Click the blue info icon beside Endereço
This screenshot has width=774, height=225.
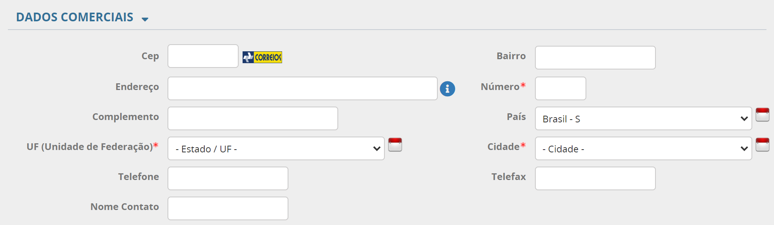tap(447, 89)
